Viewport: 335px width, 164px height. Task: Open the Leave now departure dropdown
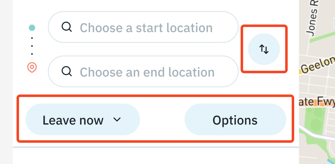click(73, 120)
